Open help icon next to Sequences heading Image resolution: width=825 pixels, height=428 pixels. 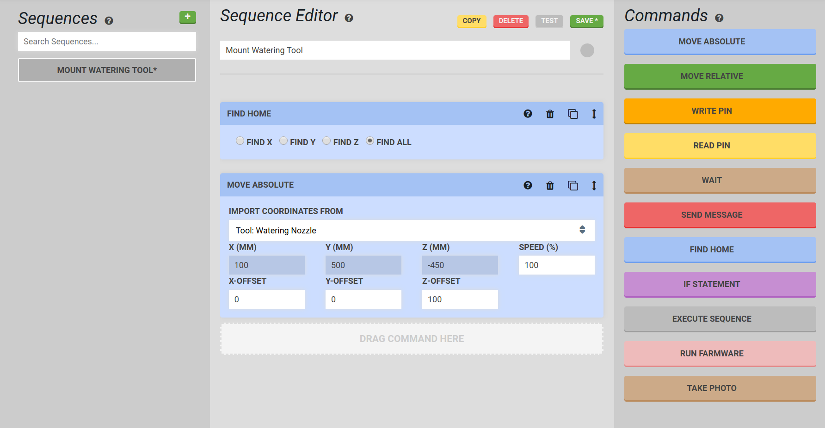(109, 21)
